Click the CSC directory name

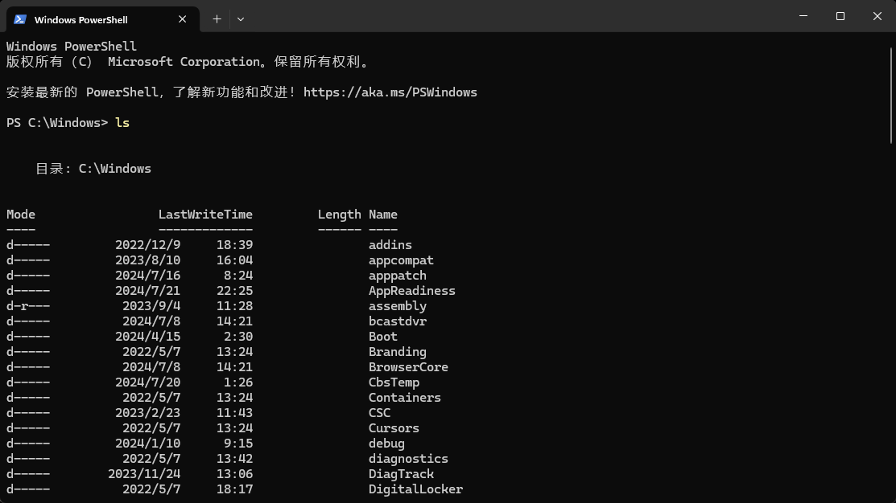point(379,413)
